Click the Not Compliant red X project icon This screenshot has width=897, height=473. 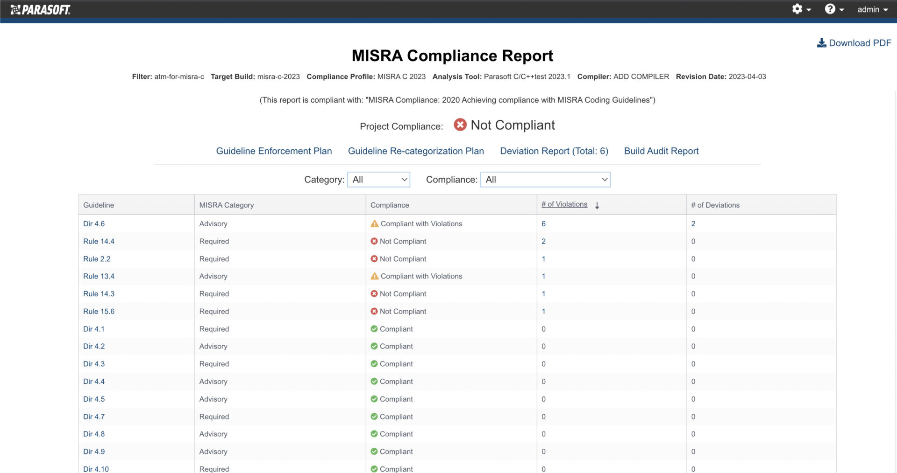(460, 125)
